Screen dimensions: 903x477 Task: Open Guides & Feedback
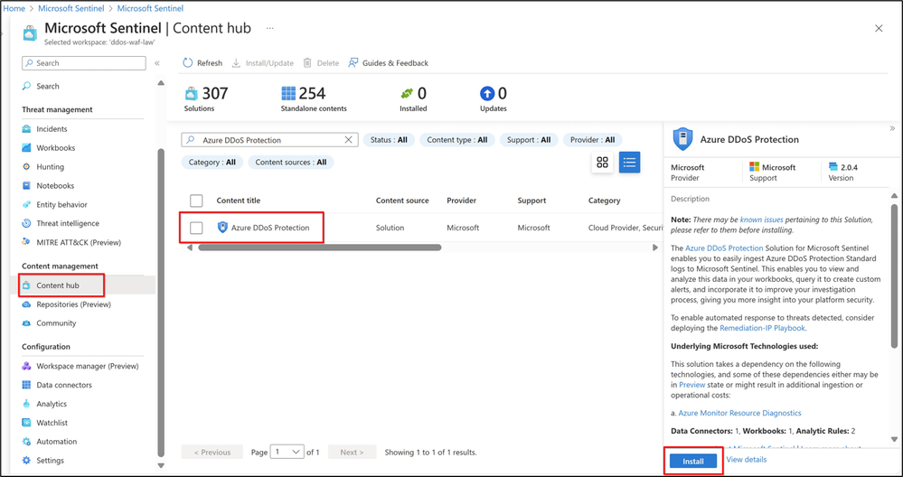tap(388, 63)
